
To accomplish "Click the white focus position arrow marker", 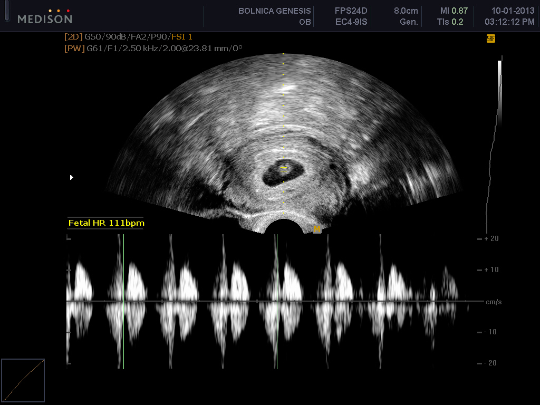I will tap(72, 178).
